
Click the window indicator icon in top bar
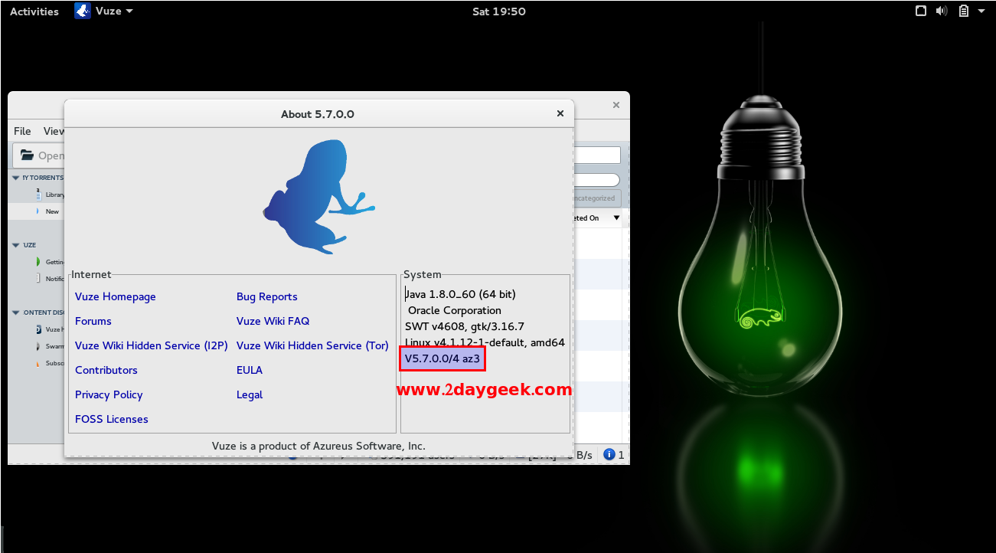click(921, 11)
